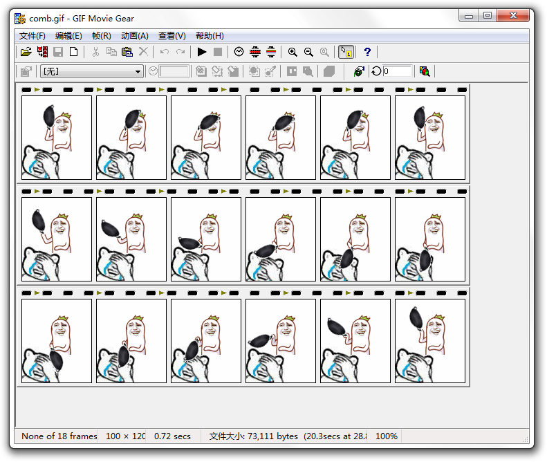This screenshot has height=462, width=547.
Task: Select the first frame thumbnail in top row
Action: point(57,138)
